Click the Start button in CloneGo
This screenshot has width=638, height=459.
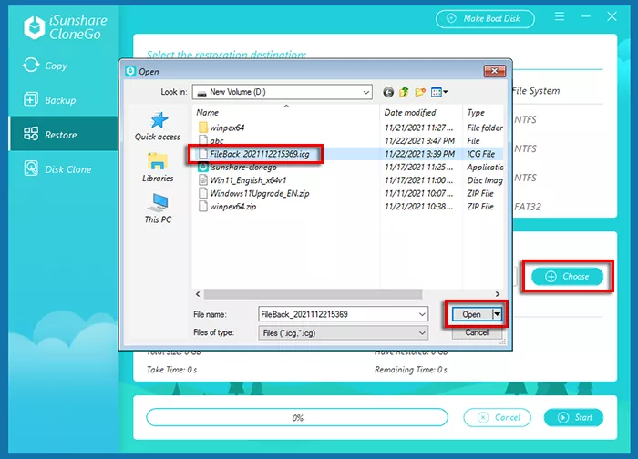click(573, 417)
